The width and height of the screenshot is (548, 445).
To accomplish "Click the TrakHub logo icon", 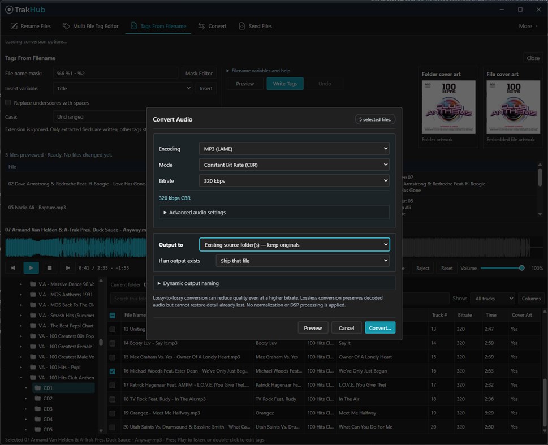I will tap(9, 10).
